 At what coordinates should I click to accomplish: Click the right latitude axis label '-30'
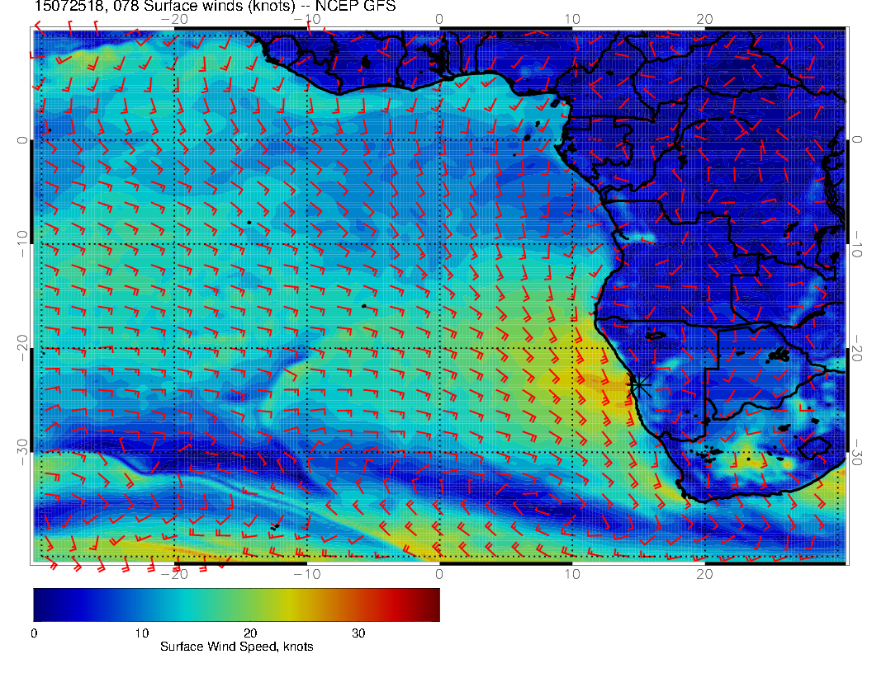coord(857,453)
